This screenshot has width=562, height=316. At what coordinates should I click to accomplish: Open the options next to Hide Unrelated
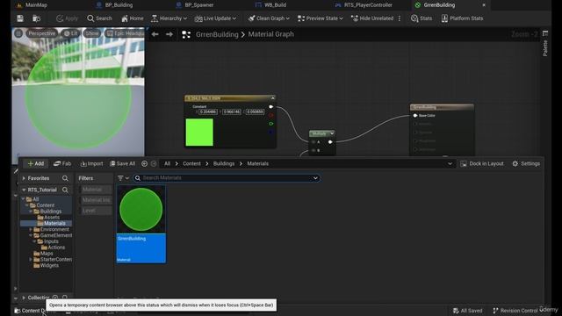(x=400, y=18)
